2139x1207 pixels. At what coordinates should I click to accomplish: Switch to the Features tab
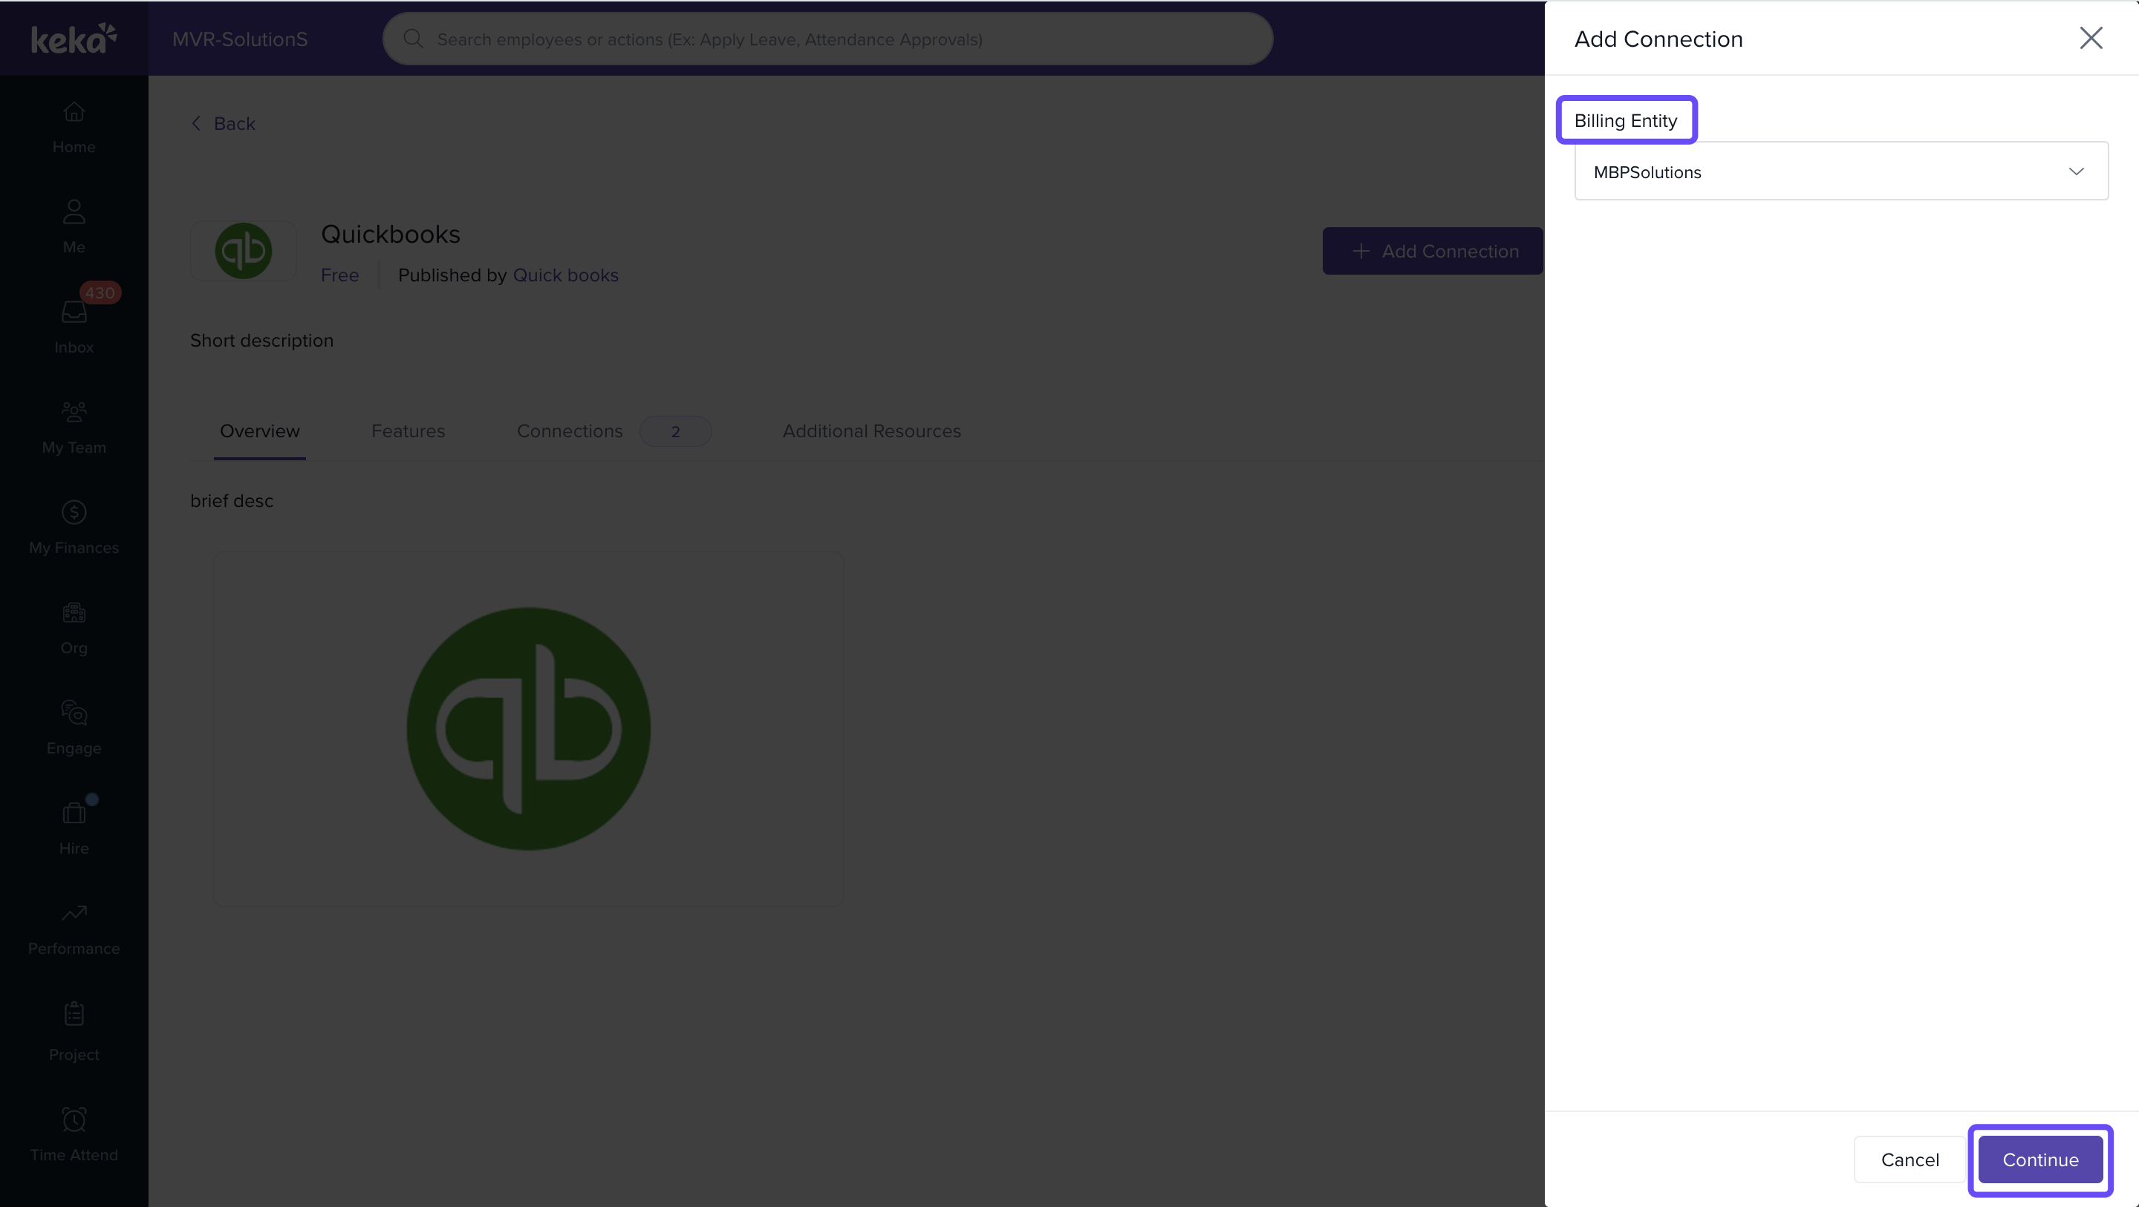tap(408, 431)
